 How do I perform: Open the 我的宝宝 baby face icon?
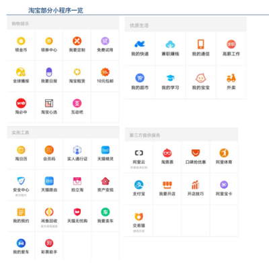[200, 78]
